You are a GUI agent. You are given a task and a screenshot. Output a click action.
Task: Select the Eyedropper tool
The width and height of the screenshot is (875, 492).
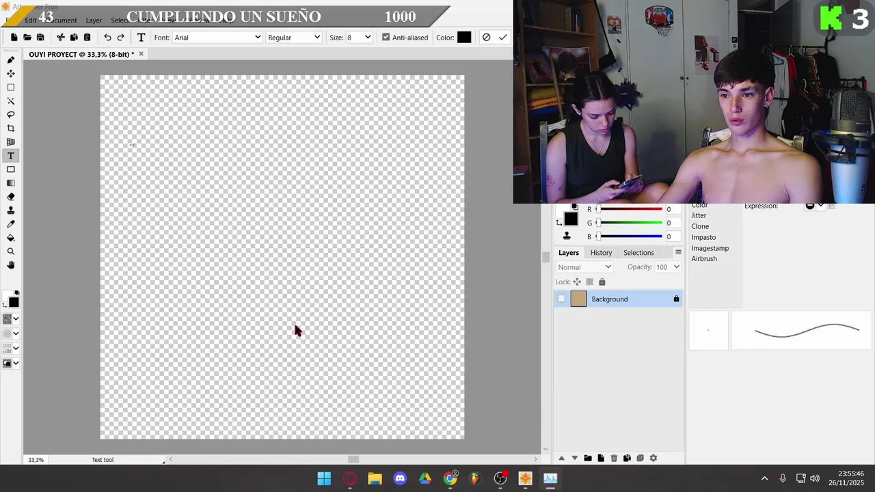click(x=11, y=224)
